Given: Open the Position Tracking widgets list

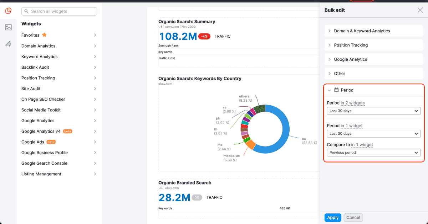Looking at the screenshot, I should point(59,78).
